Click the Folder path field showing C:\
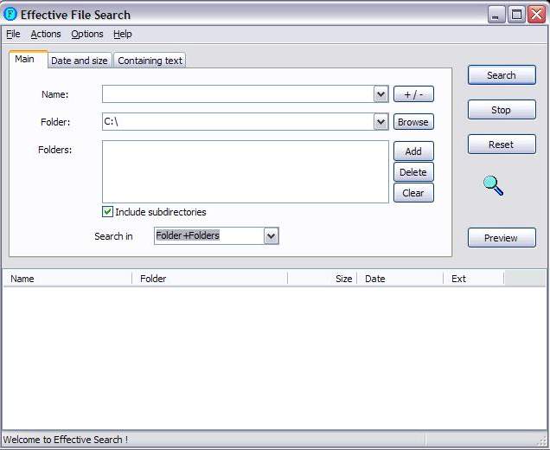 coord(238,122)
